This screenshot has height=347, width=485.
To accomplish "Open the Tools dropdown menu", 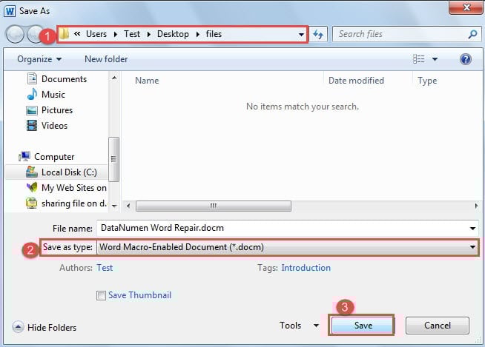I will coord(299,326).
